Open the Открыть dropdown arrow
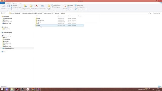Screen dimensions: 162x91 [73, 5]
